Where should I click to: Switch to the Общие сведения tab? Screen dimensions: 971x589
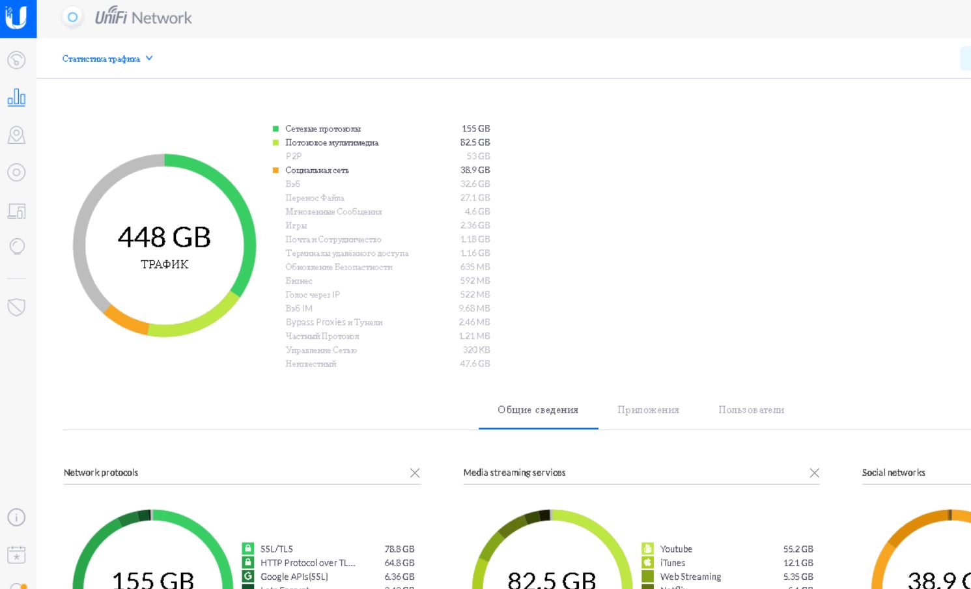(538, 410)
